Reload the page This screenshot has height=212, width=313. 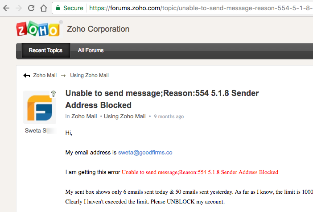31,8
